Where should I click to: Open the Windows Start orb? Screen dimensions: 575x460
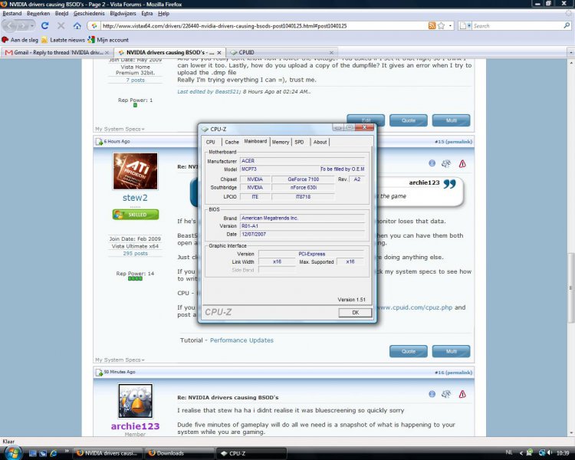tap(14, 452)
